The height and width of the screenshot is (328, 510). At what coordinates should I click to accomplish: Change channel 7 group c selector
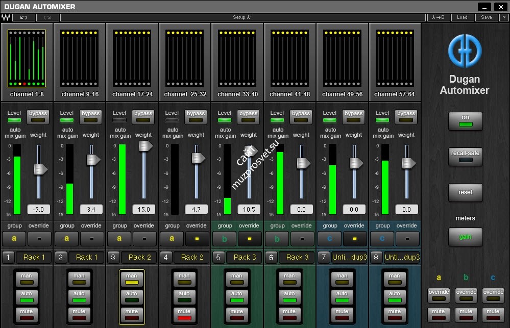pos(329,239)
